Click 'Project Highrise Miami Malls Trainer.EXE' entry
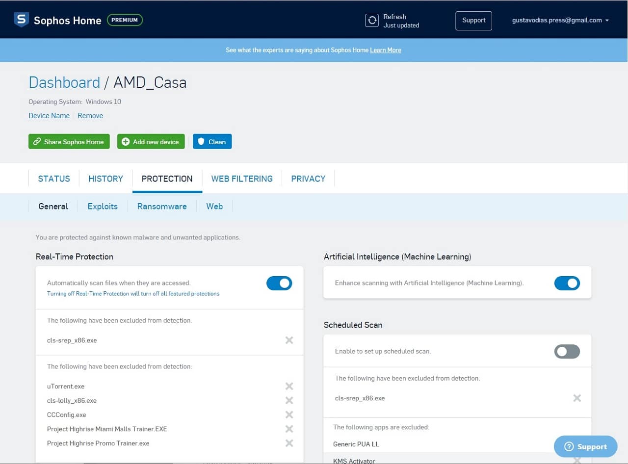 [107, 429]
